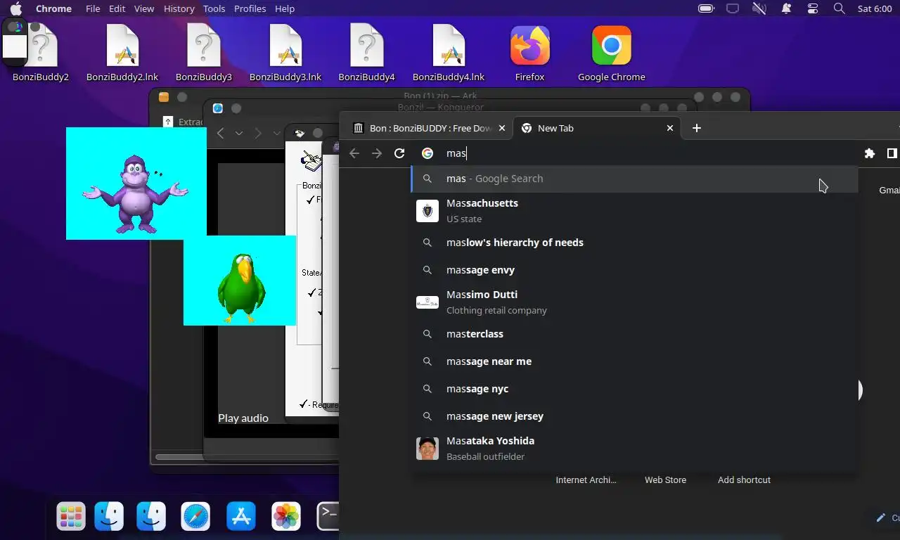Click the Google icon in the address bar

tap(427, 153)
